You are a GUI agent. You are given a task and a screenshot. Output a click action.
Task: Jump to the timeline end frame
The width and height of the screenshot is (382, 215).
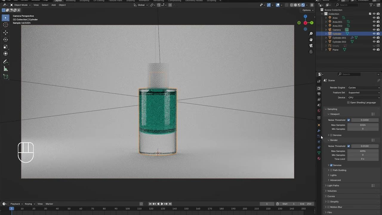pyautogui.click(x=170, y=204)
